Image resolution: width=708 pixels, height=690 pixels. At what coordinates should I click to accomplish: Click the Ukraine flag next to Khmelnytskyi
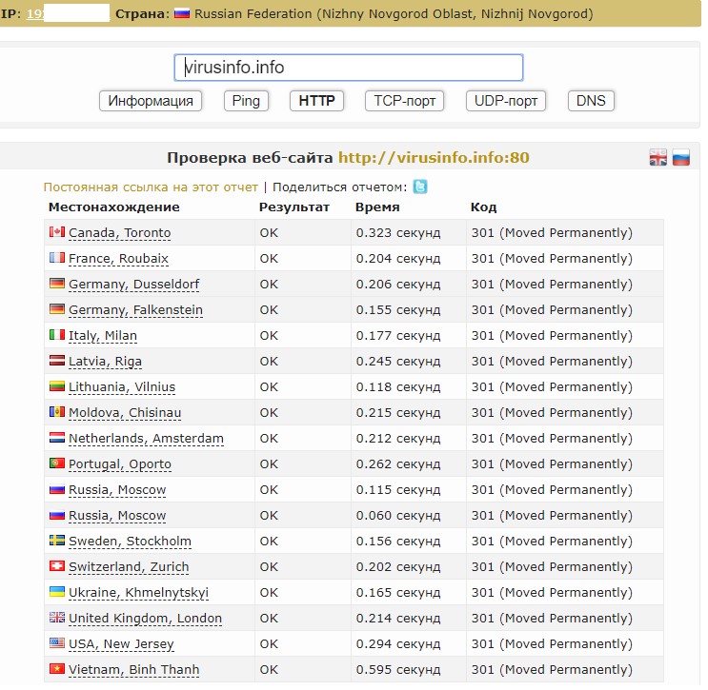click(x=57, y=592)
